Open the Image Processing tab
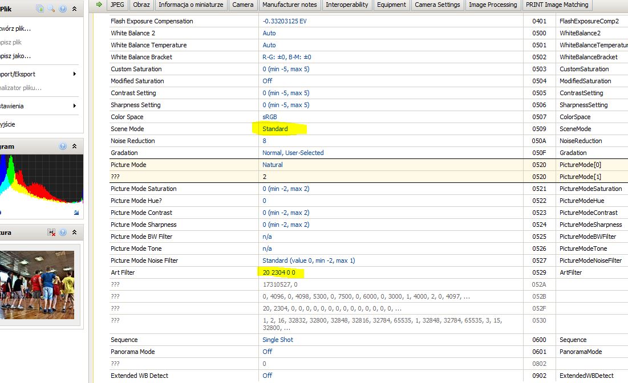Screen dimensions: 628x383 [x=492, y=5]
